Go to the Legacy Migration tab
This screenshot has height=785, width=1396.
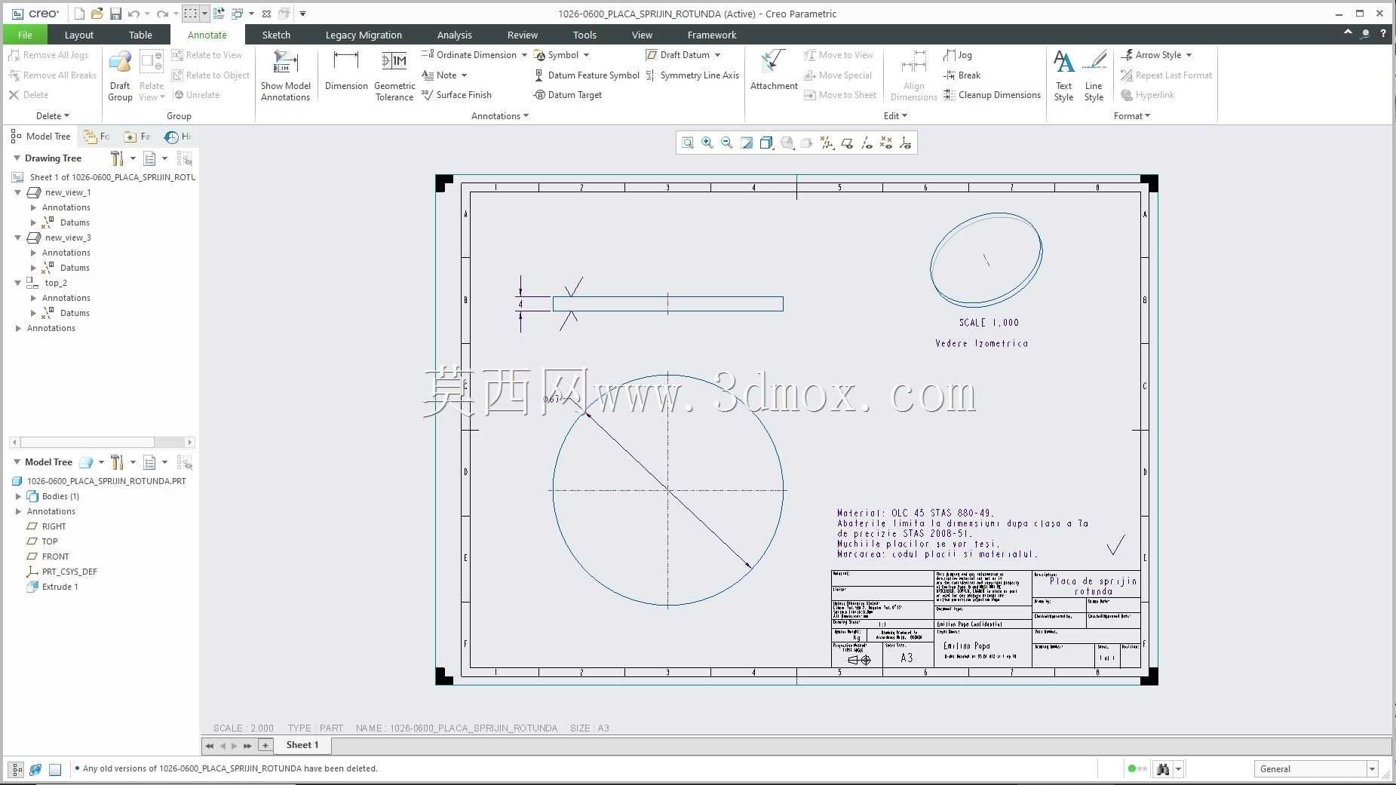364,35
